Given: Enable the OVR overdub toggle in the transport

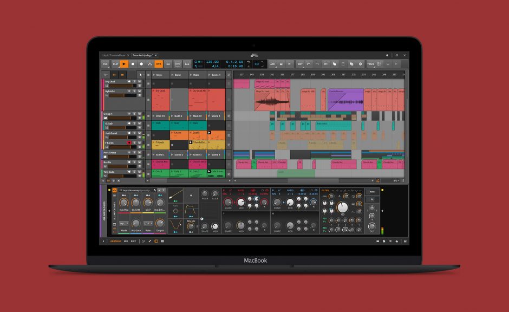Looking at the screenshot, I should point(157,63).
